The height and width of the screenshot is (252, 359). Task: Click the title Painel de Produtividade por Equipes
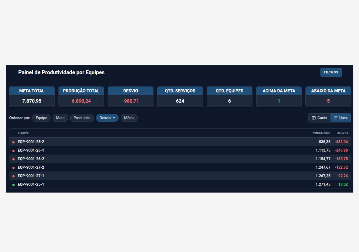click(61, 72)
